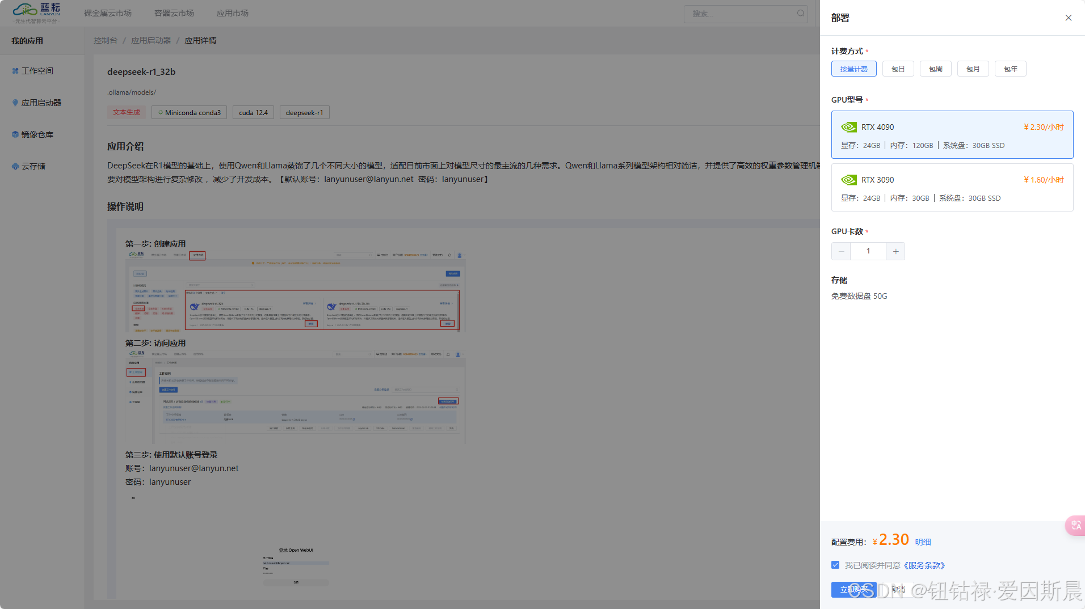1085x609 pixels.
Task: Select the .ollama/models/ path text
Action: [x=132, y=92]
